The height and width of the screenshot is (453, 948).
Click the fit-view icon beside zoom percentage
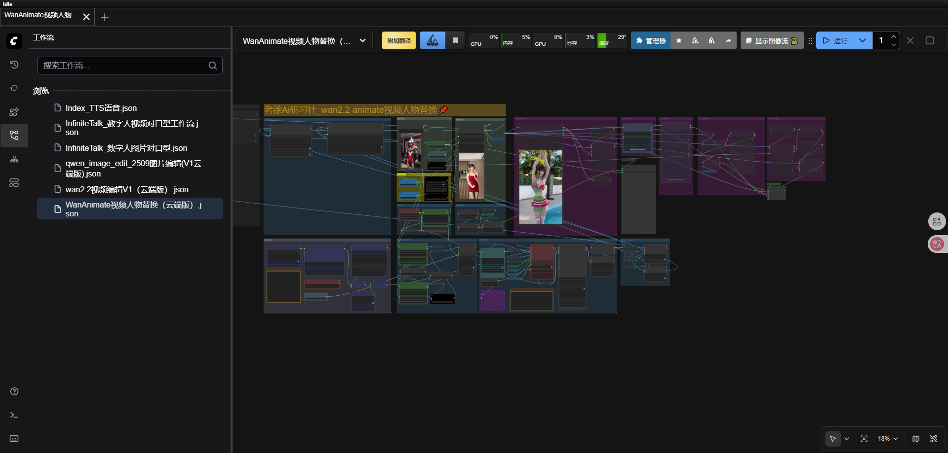point(864,439)
